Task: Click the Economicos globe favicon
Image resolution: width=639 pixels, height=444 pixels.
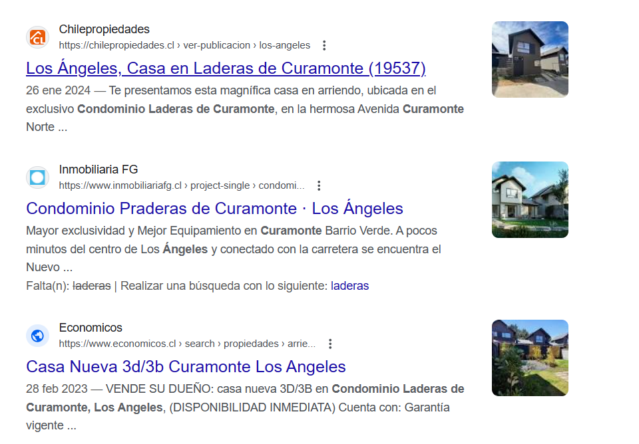Action: click(37, 336)
